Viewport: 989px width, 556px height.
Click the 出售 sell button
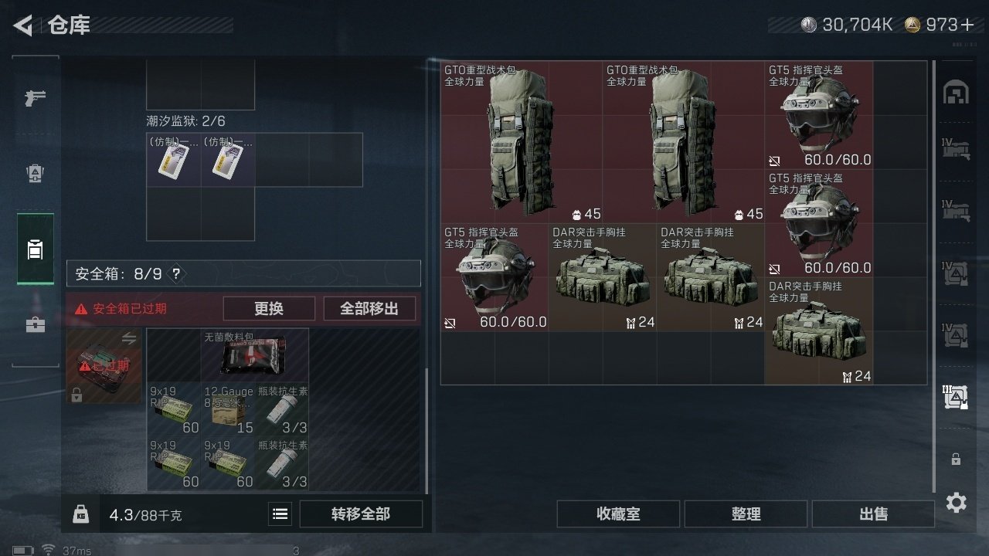(x=873, y=514)
